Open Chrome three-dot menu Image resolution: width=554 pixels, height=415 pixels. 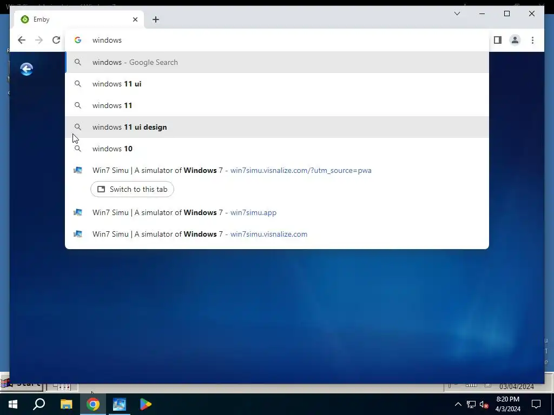point(532,40)
